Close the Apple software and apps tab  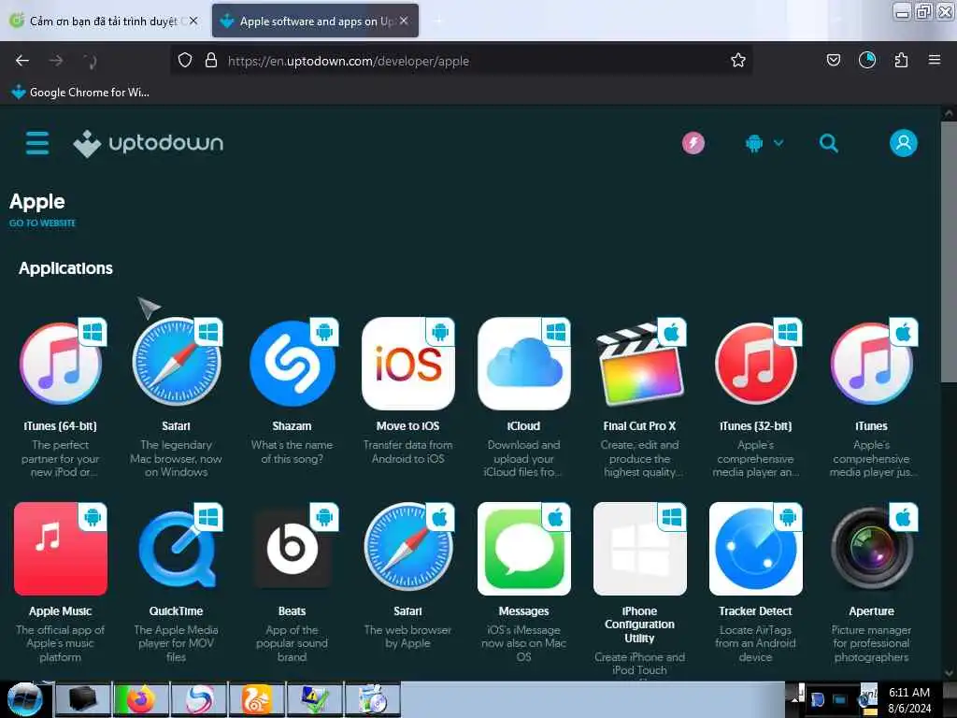pos(404,21)
